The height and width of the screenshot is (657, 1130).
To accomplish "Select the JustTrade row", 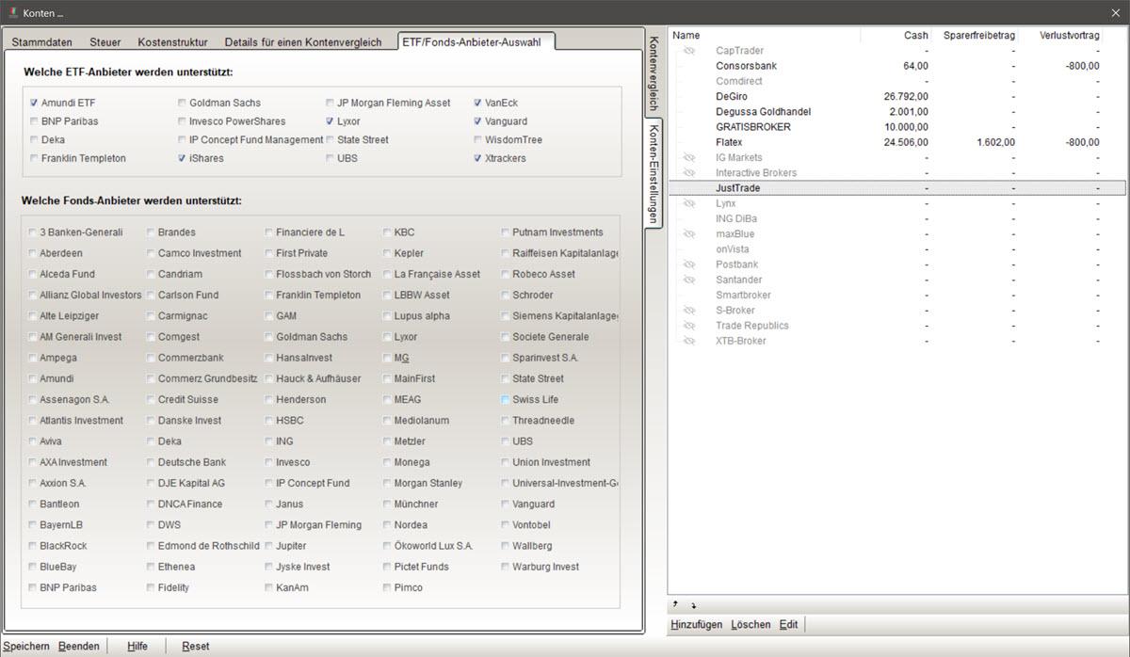I will pyautogui.click(x=897, y=188).
